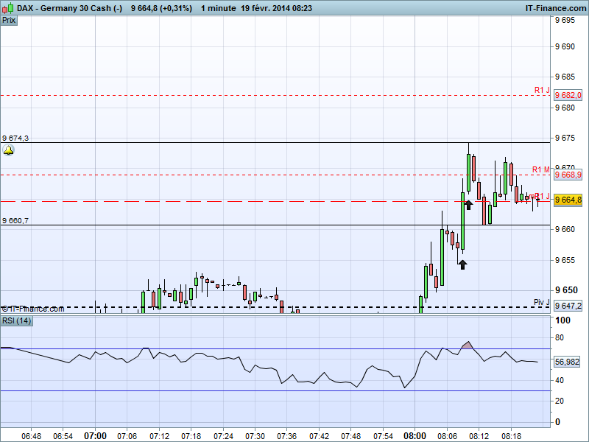Click the 9 690 price axis label
Image resolution: width=589 pixels, height=442 pixels.
(565, 47)
